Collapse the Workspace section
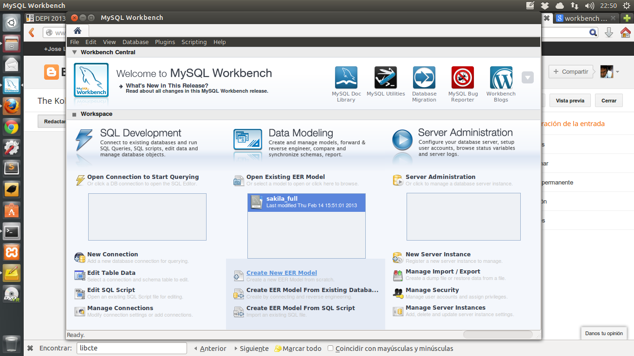 click(x=73, y=114)
